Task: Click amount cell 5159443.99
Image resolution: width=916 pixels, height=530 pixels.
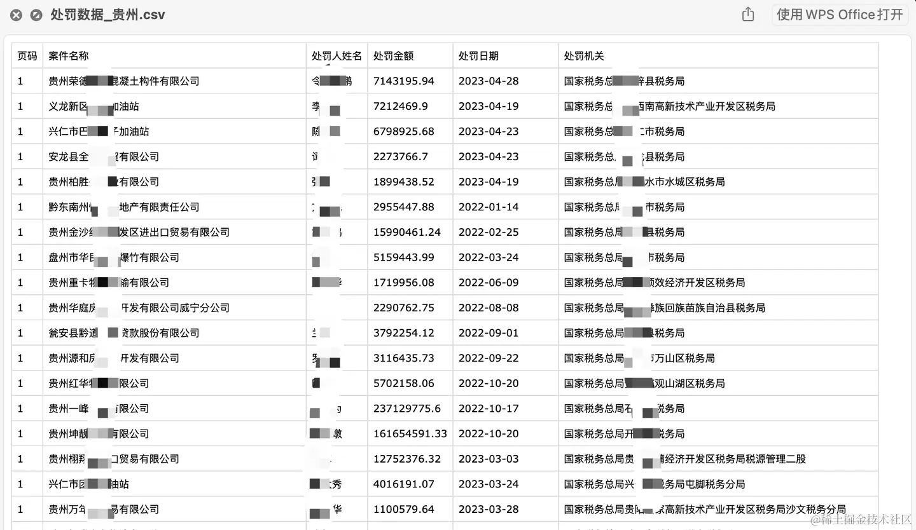Action: [x=410, y=257]
